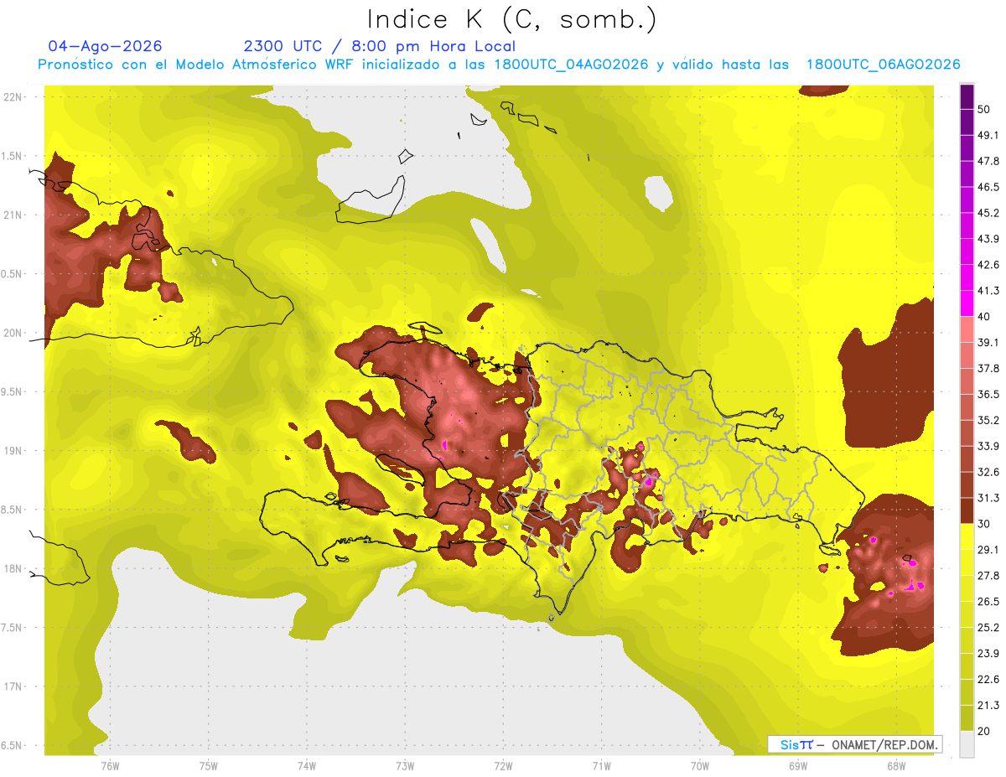Click the color bar value 36.5

(x=988, y=395)
